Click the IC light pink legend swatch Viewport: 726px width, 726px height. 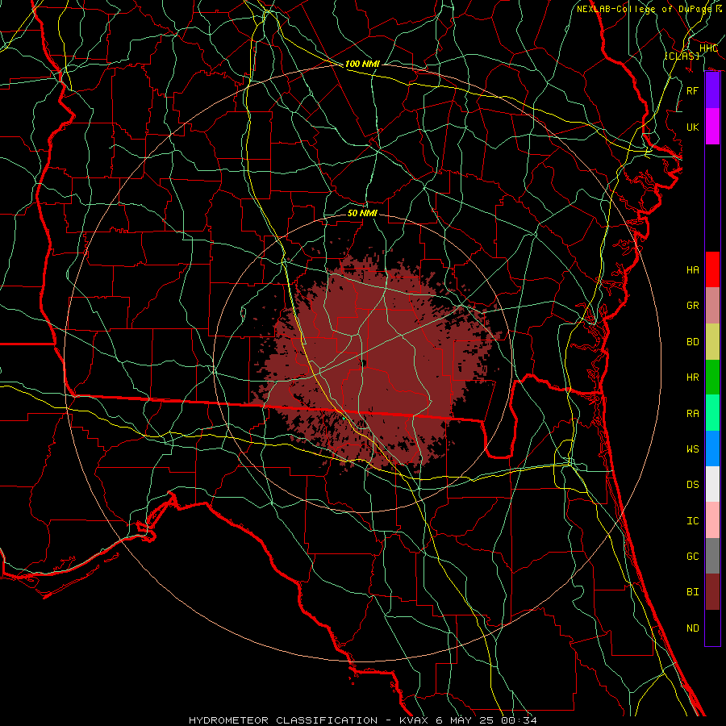[712, 520]
